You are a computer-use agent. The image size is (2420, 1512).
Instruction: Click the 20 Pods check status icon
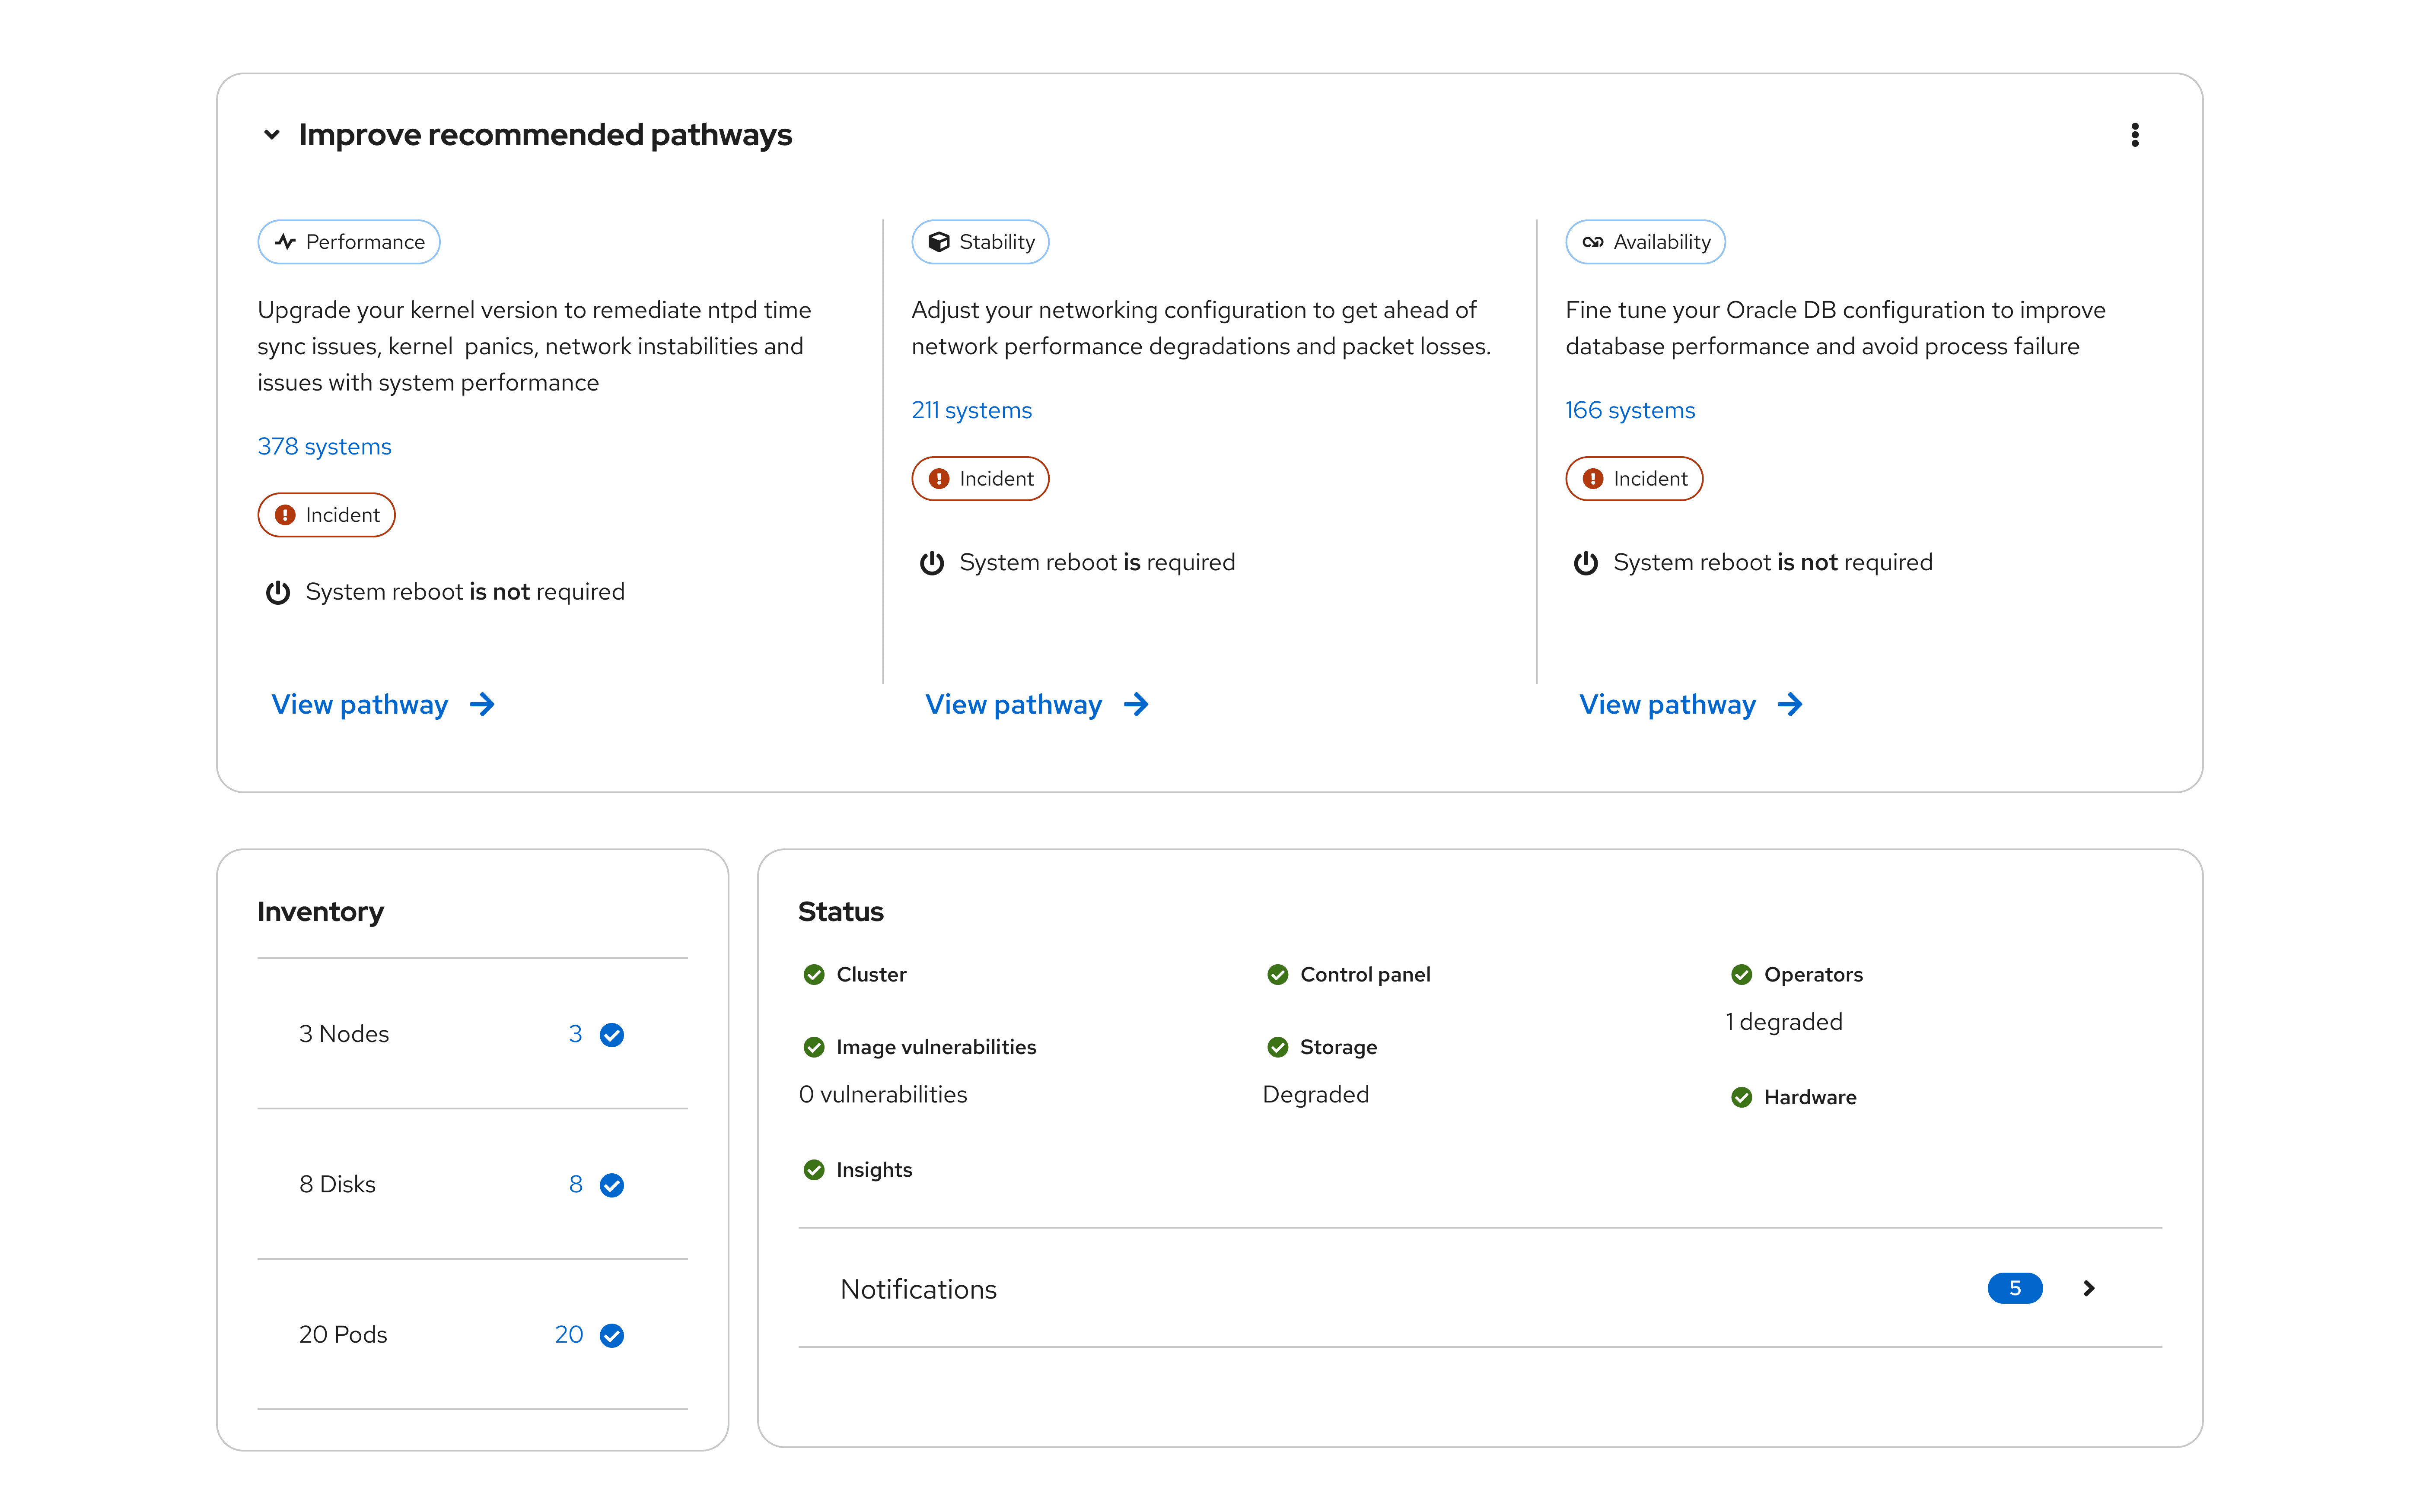click(612, 1336)
